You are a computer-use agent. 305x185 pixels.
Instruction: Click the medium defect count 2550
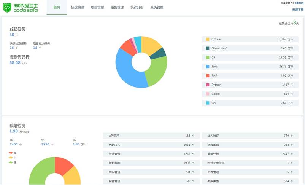click(45, 144)
